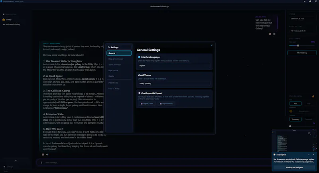Click the yellow folder icon in sidebar
This screenshot has height=173, width=319.
(x=4, y=19)
